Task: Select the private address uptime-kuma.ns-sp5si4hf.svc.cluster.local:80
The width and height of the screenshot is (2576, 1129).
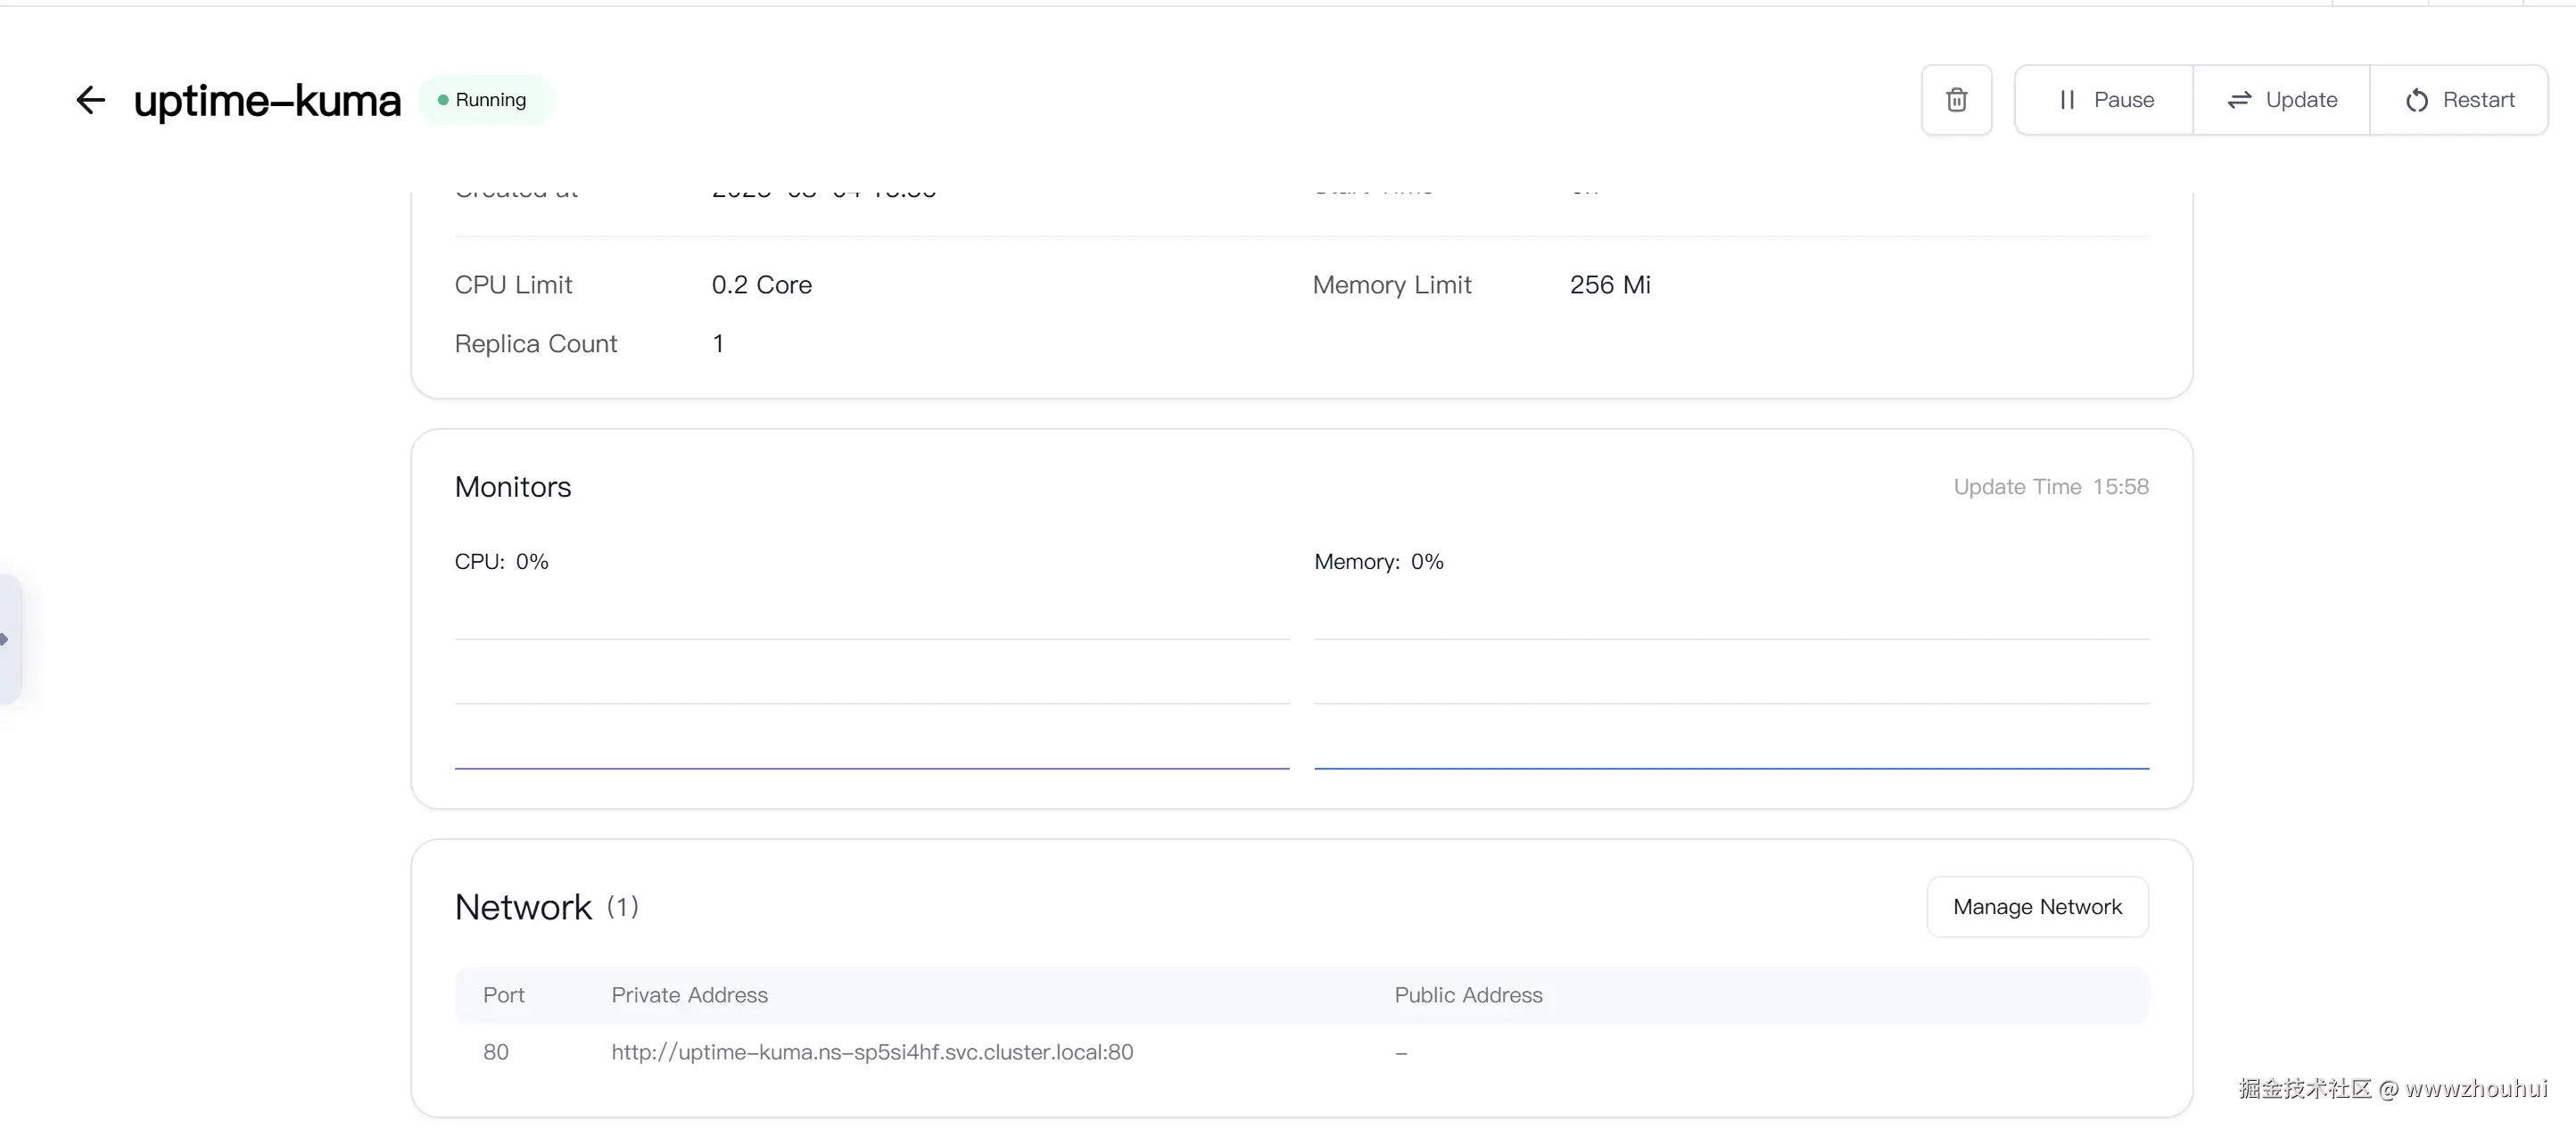Action: click(x=872, y=1052)
